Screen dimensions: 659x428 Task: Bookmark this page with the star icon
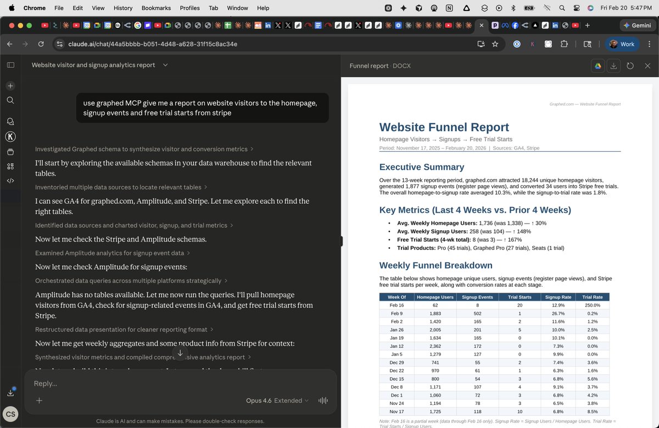495,44
